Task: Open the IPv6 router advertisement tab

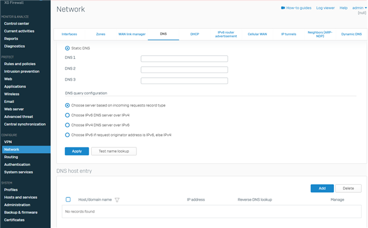Action: click(x=226, y=34)
